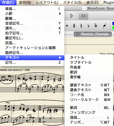This screenshot has height=126, width=114.
Task: Choose 拍子記号... menu entry
Action: (x=32, y=33)
